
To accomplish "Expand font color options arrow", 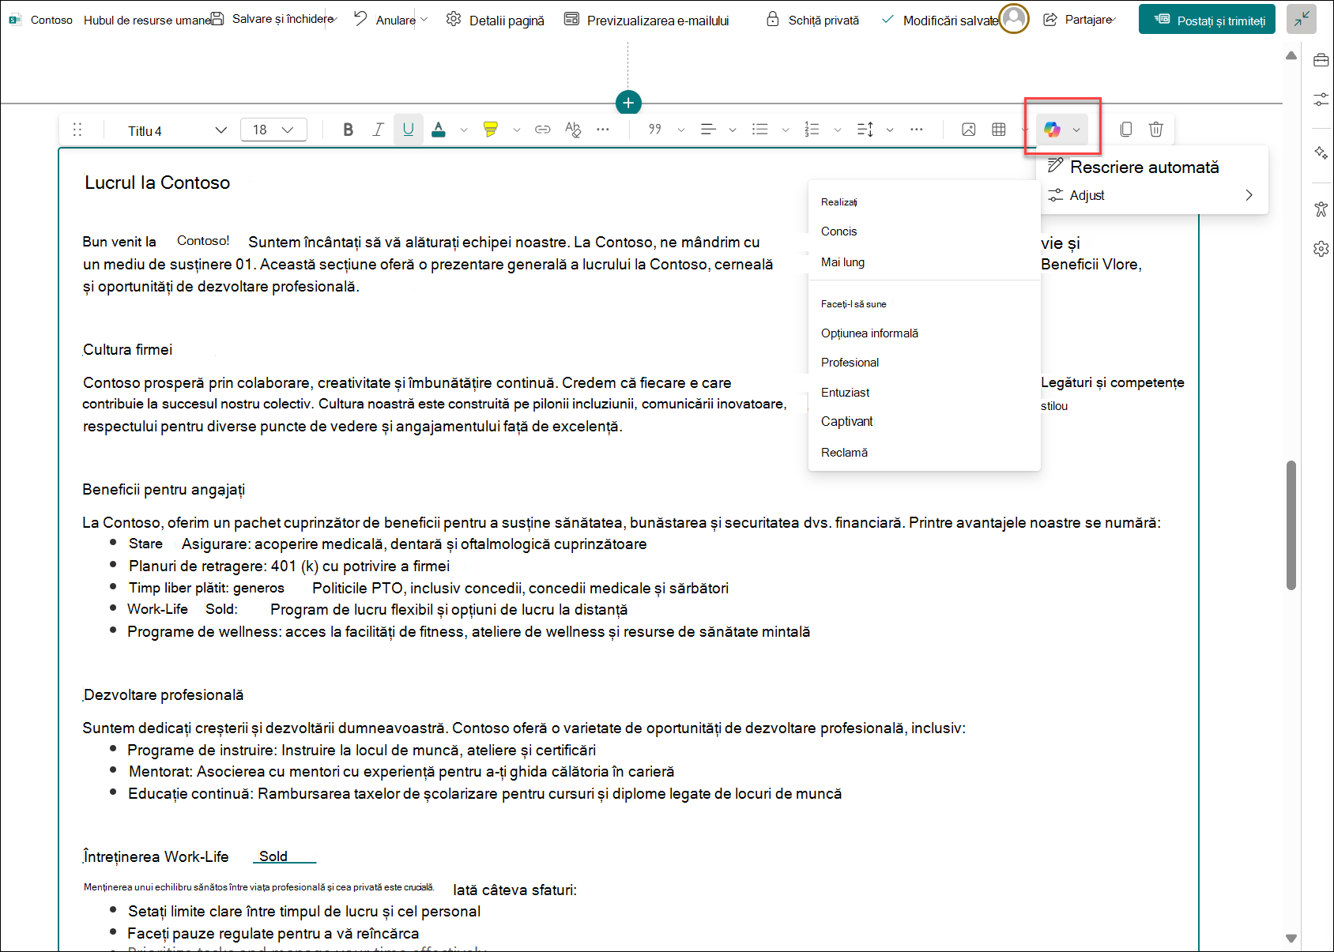I will 464,130.
